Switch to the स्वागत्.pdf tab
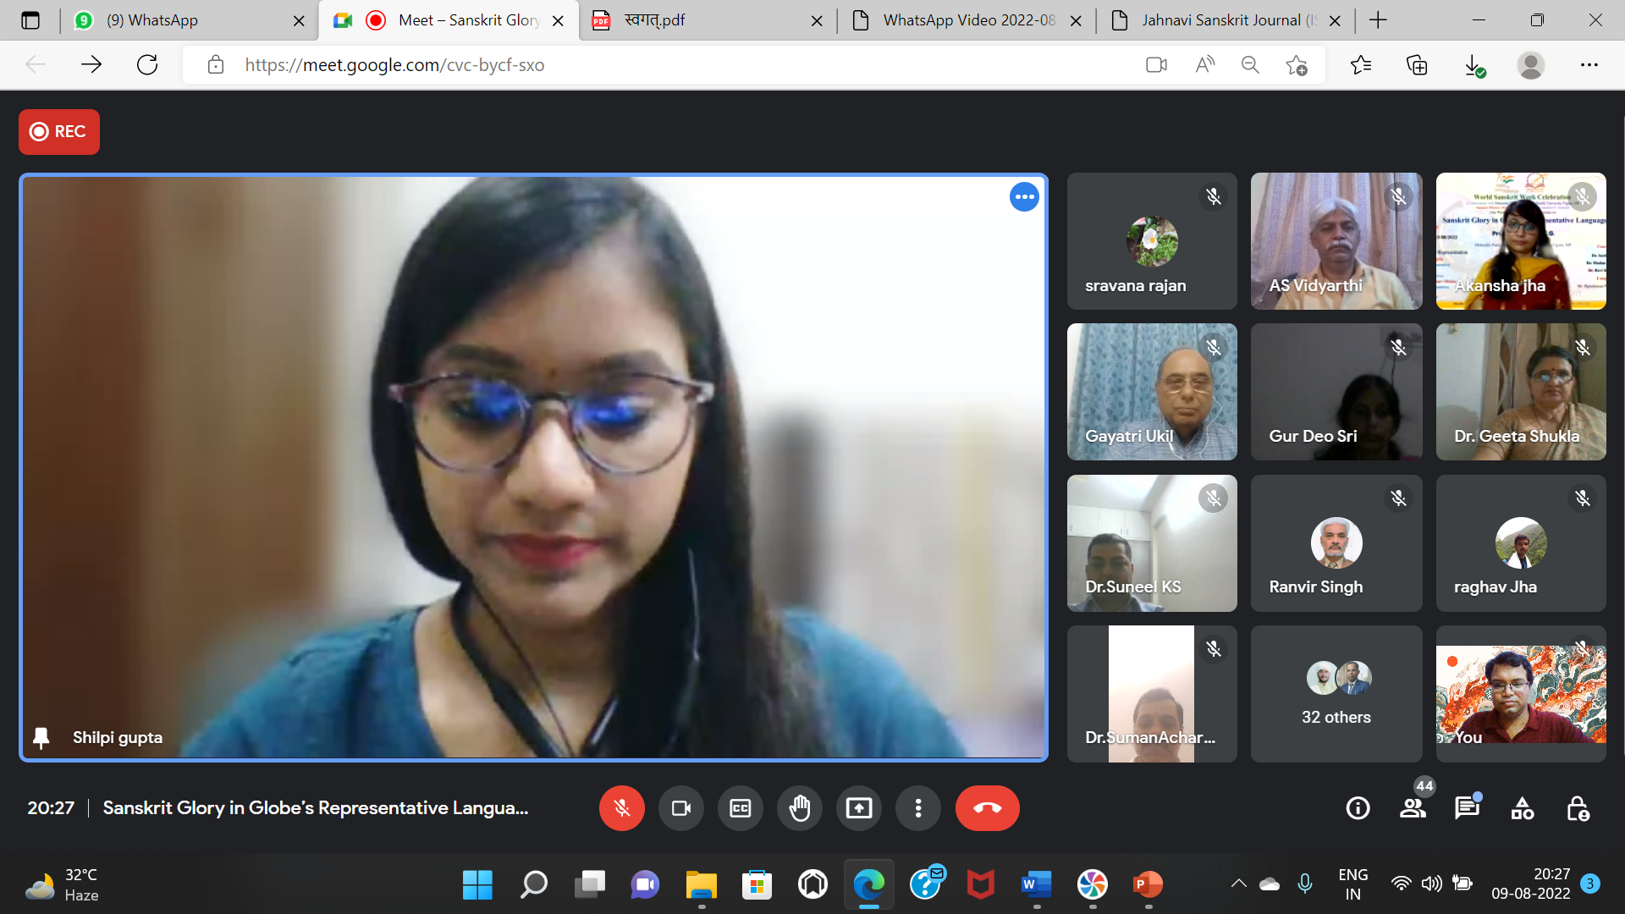 (655, 20)
